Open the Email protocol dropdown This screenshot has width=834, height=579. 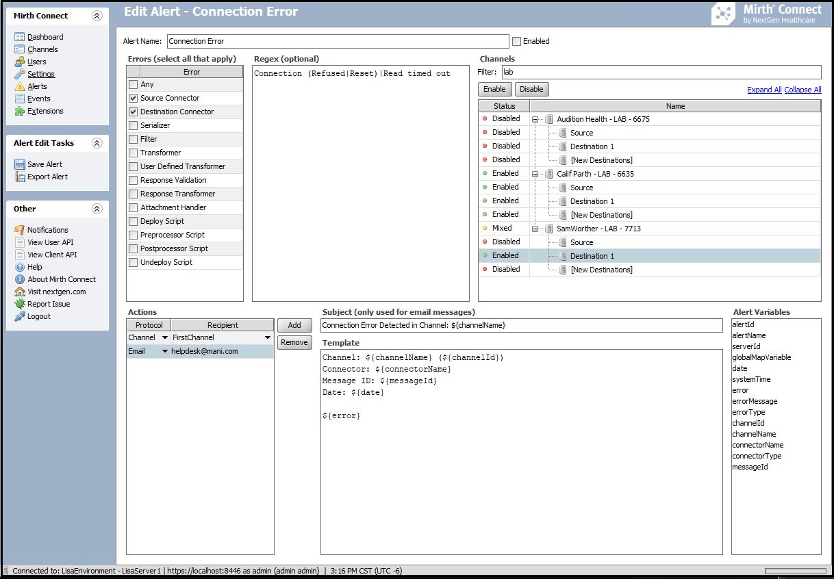(165, 351)
